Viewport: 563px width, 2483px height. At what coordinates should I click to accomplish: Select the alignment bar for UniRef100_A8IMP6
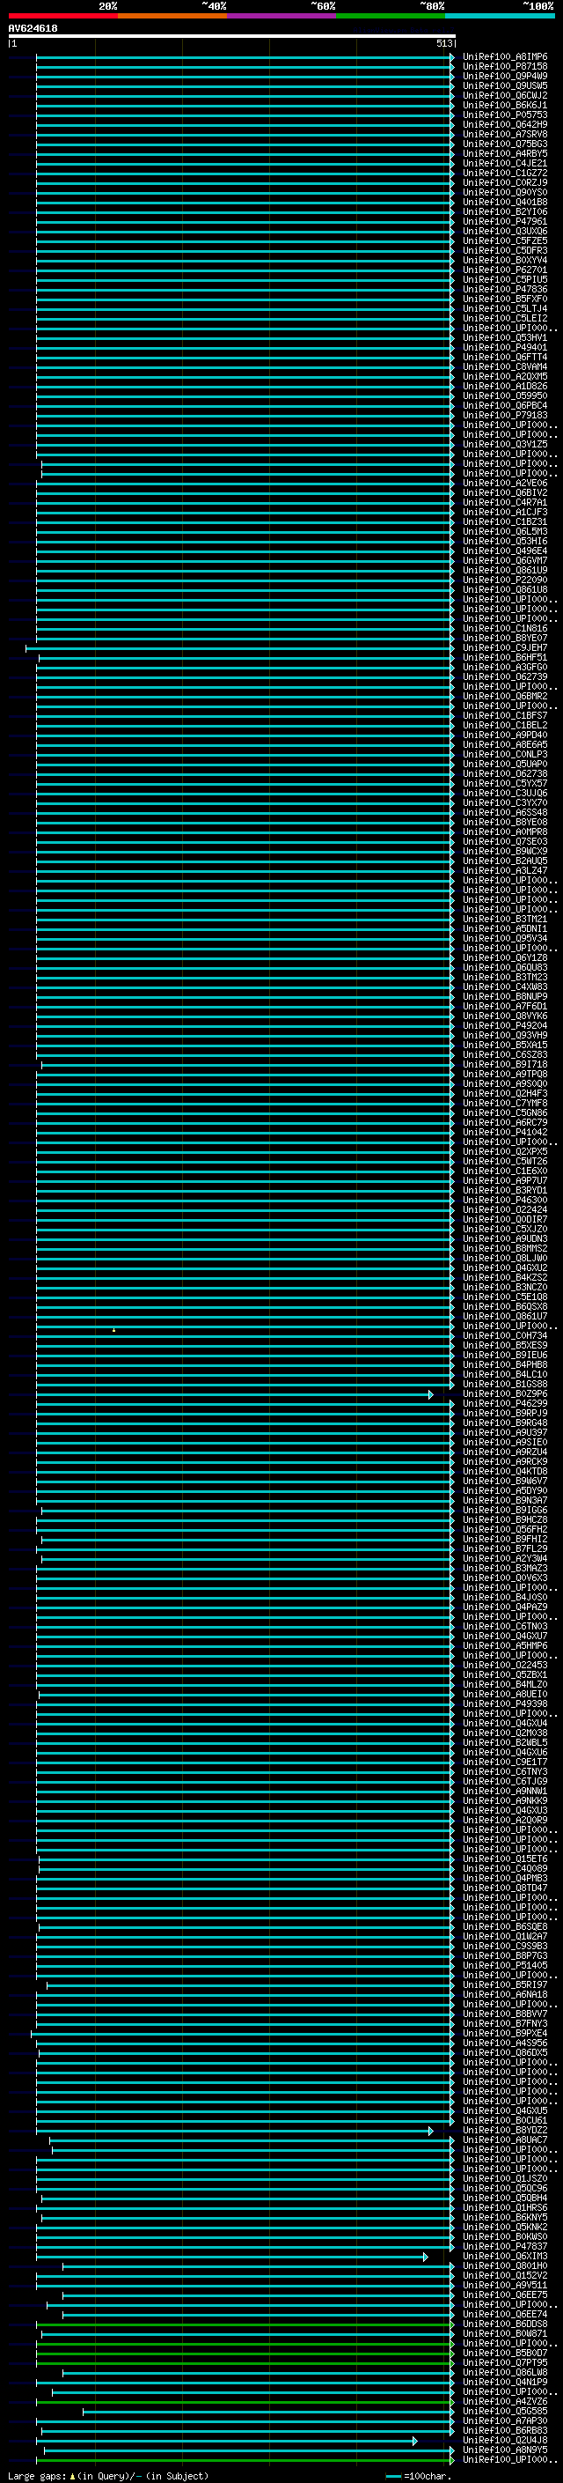[x=245, y=57]
